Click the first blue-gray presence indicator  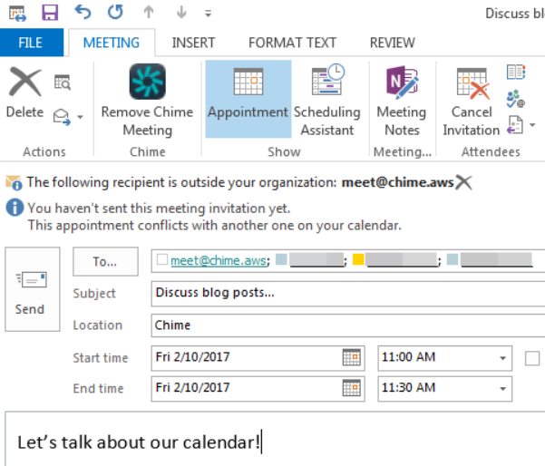pyautogui.click(x=281, y=259)
